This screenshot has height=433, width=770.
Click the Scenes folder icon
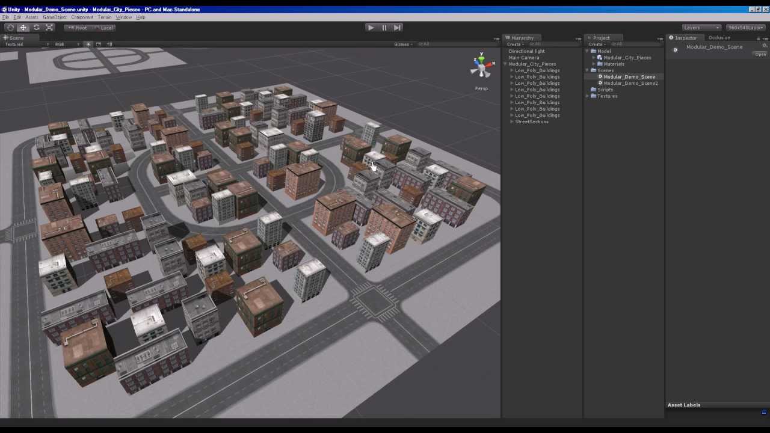point(593,70)
